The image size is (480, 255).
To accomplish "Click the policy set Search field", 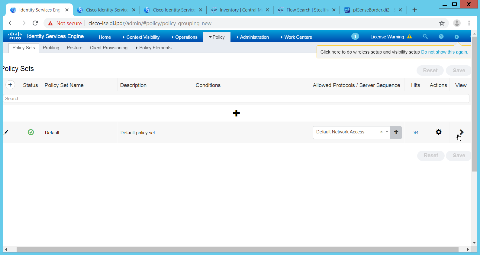I will pos(236,99).
